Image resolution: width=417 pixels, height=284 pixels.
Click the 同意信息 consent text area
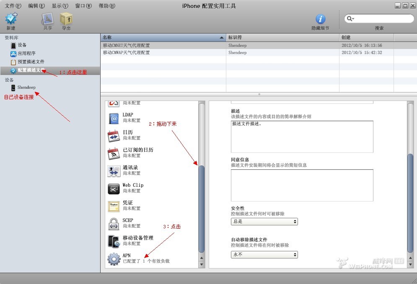click(302, 185)
